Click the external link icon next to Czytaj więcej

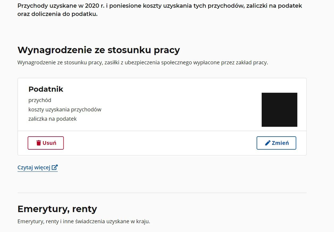pyautogui.click(x=55, y=167)
